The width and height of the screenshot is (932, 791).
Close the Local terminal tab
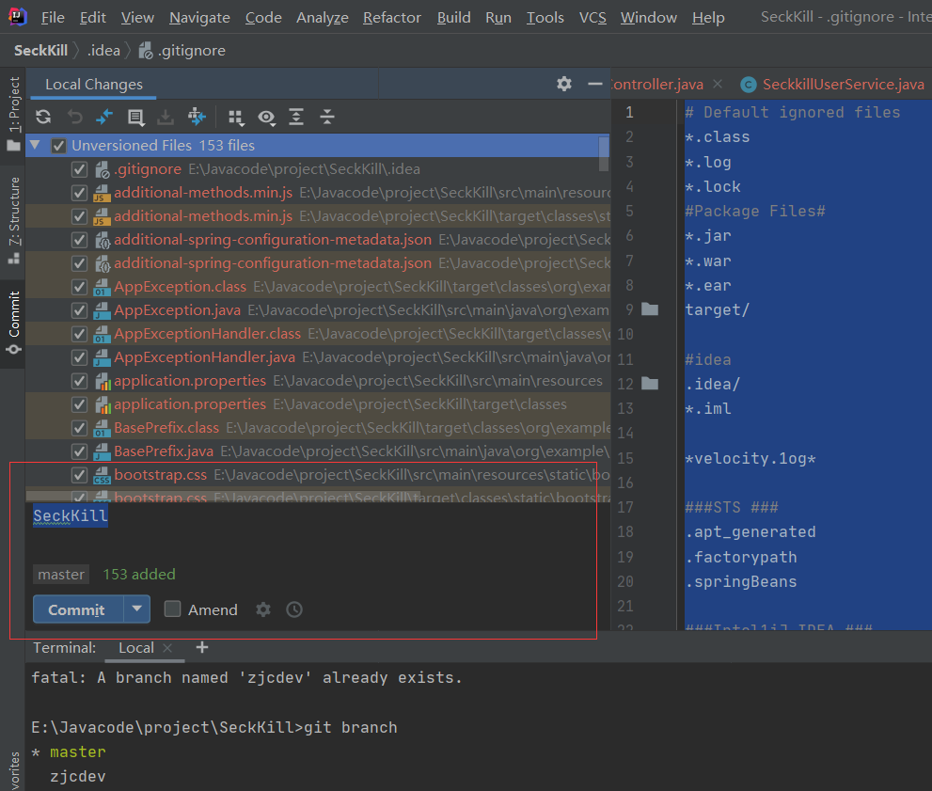pyautogui.click(x=167, y=648)
